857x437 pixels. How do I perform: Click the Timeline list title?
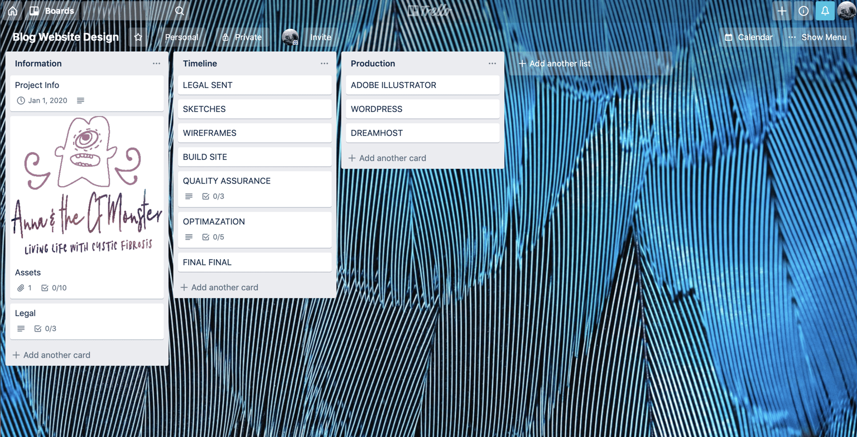click(x=200, y=64)
